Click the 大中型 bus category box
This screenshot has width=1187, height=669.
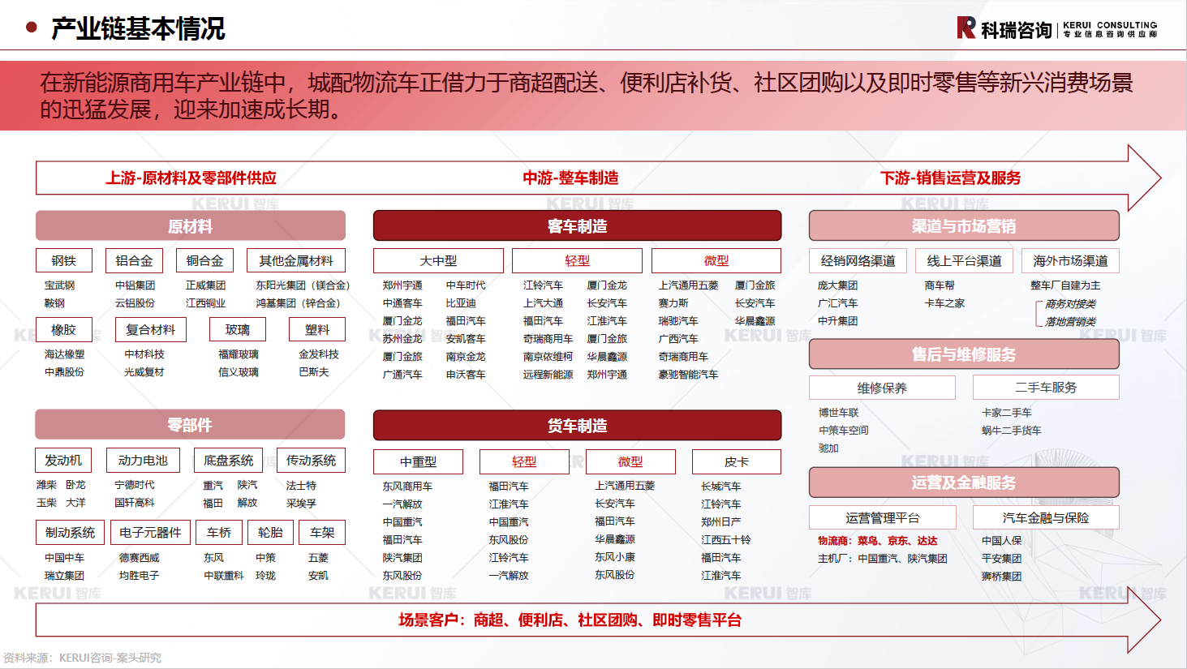[439, 260]
